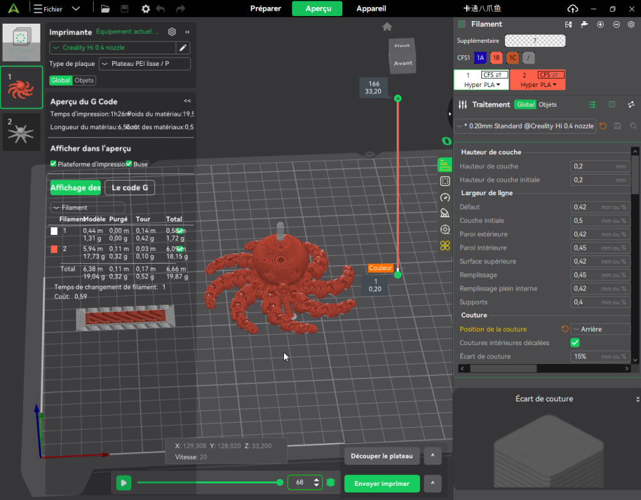
Task: Click the speedometer icon in viewport toolbar
Action: [445, 197]
